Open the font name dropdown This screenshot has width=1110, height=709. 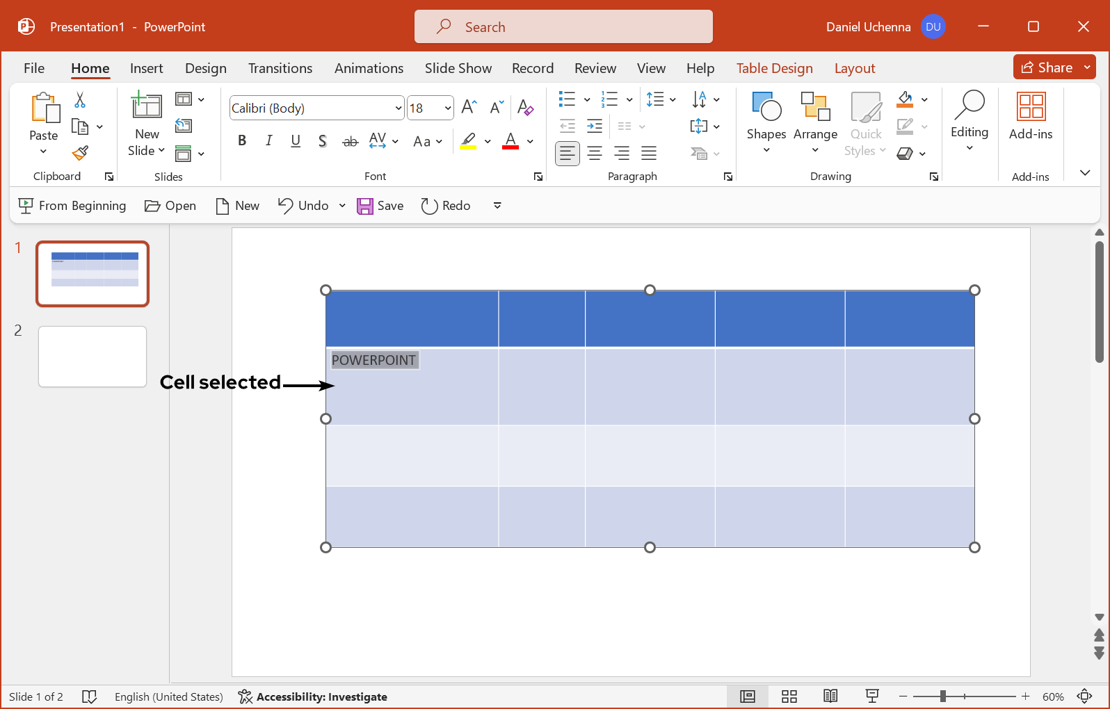(x=398, y=108)
